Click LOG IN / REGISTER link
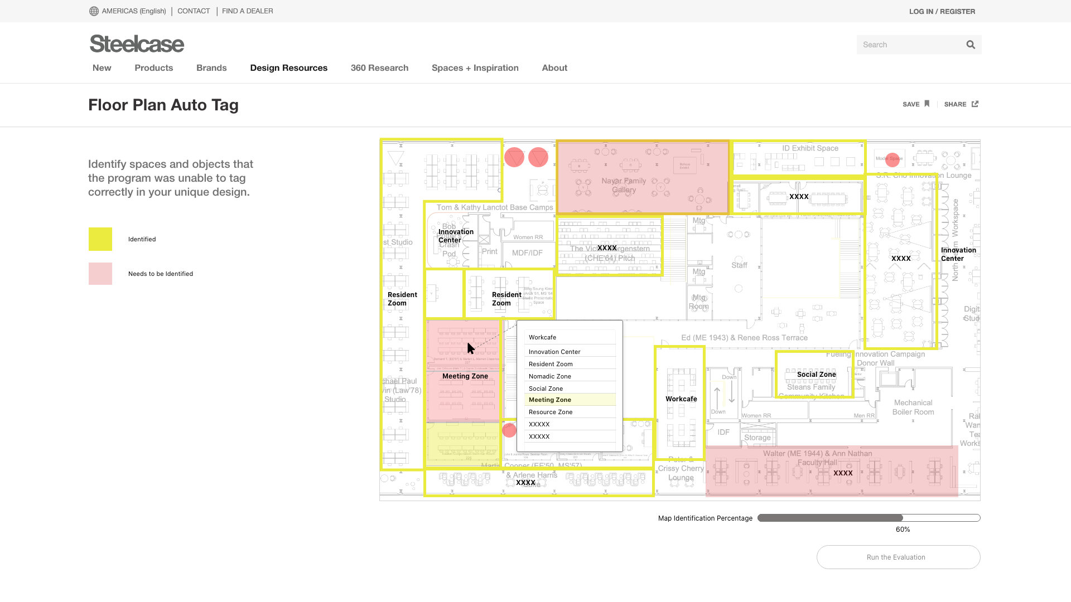This screenshot has height=602, width=1071. click(942, 11)
